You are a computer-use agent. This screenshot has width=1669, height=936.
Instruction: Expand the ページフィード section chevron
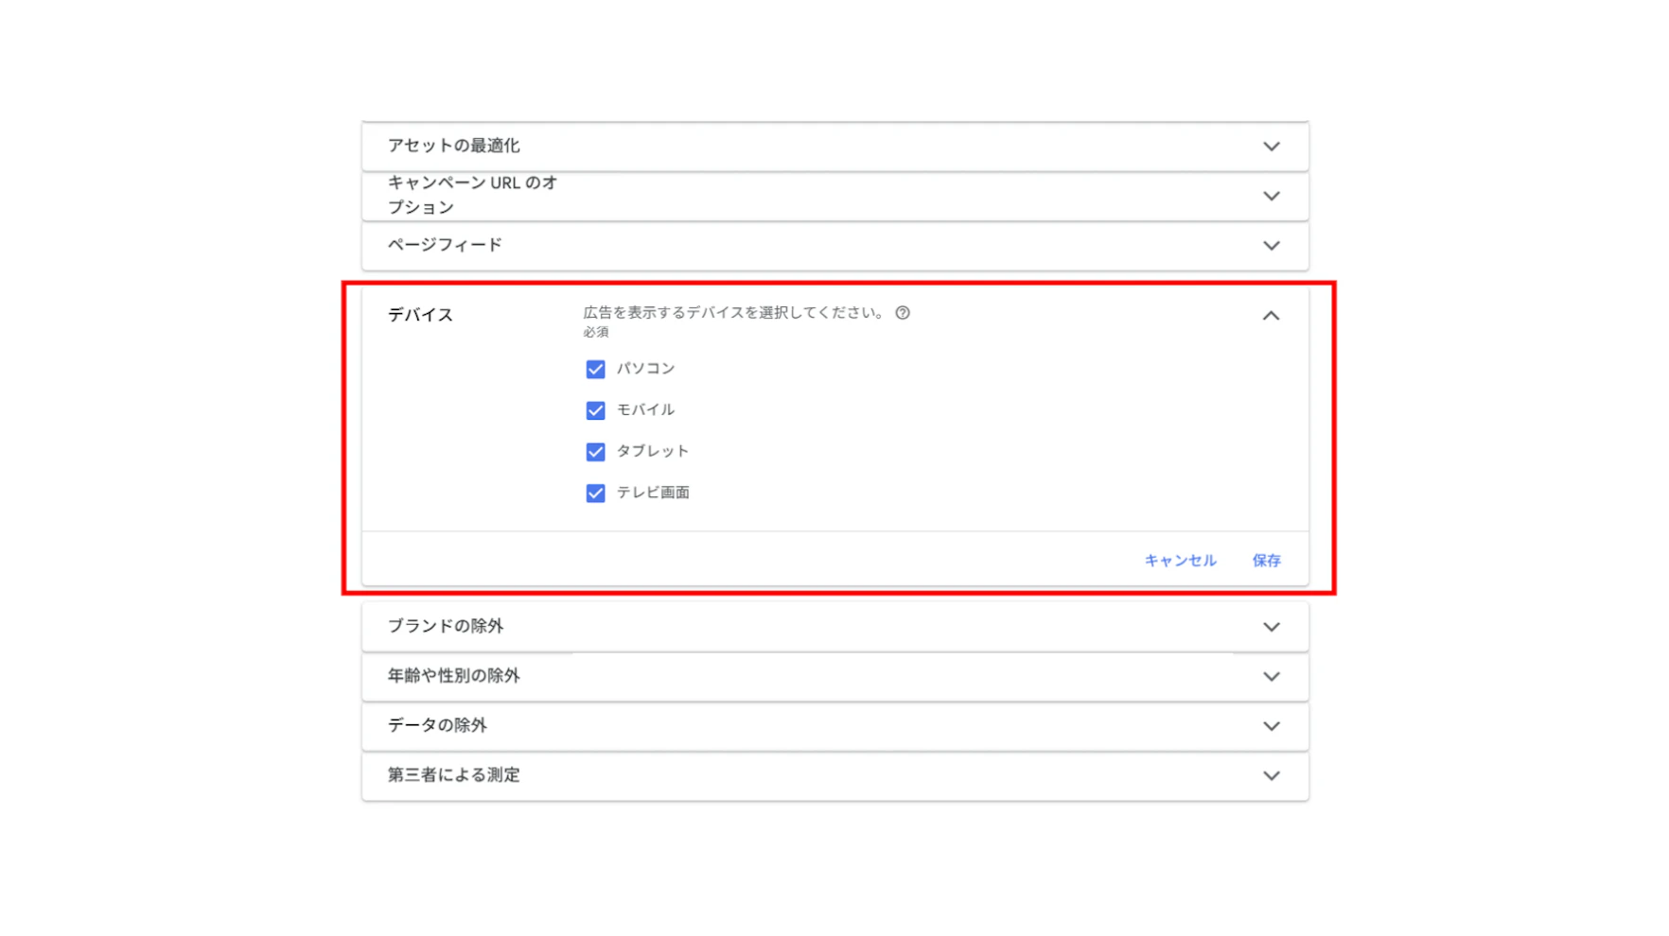pyautogui.click(x=1272, y=246)
